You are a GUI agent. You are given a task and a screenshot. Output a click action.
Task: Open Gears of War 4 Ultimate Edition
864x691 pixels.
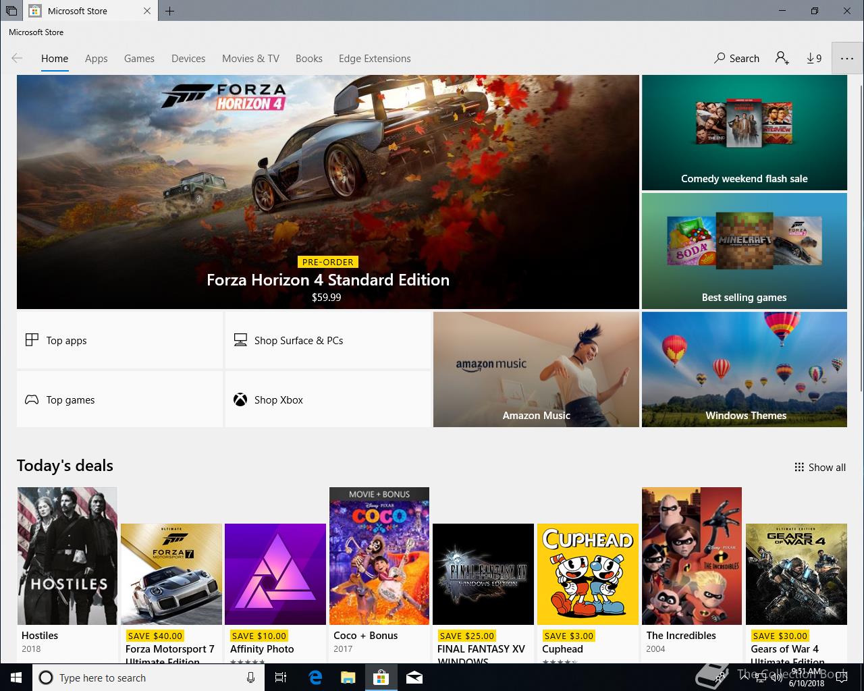tap(796, 593)
